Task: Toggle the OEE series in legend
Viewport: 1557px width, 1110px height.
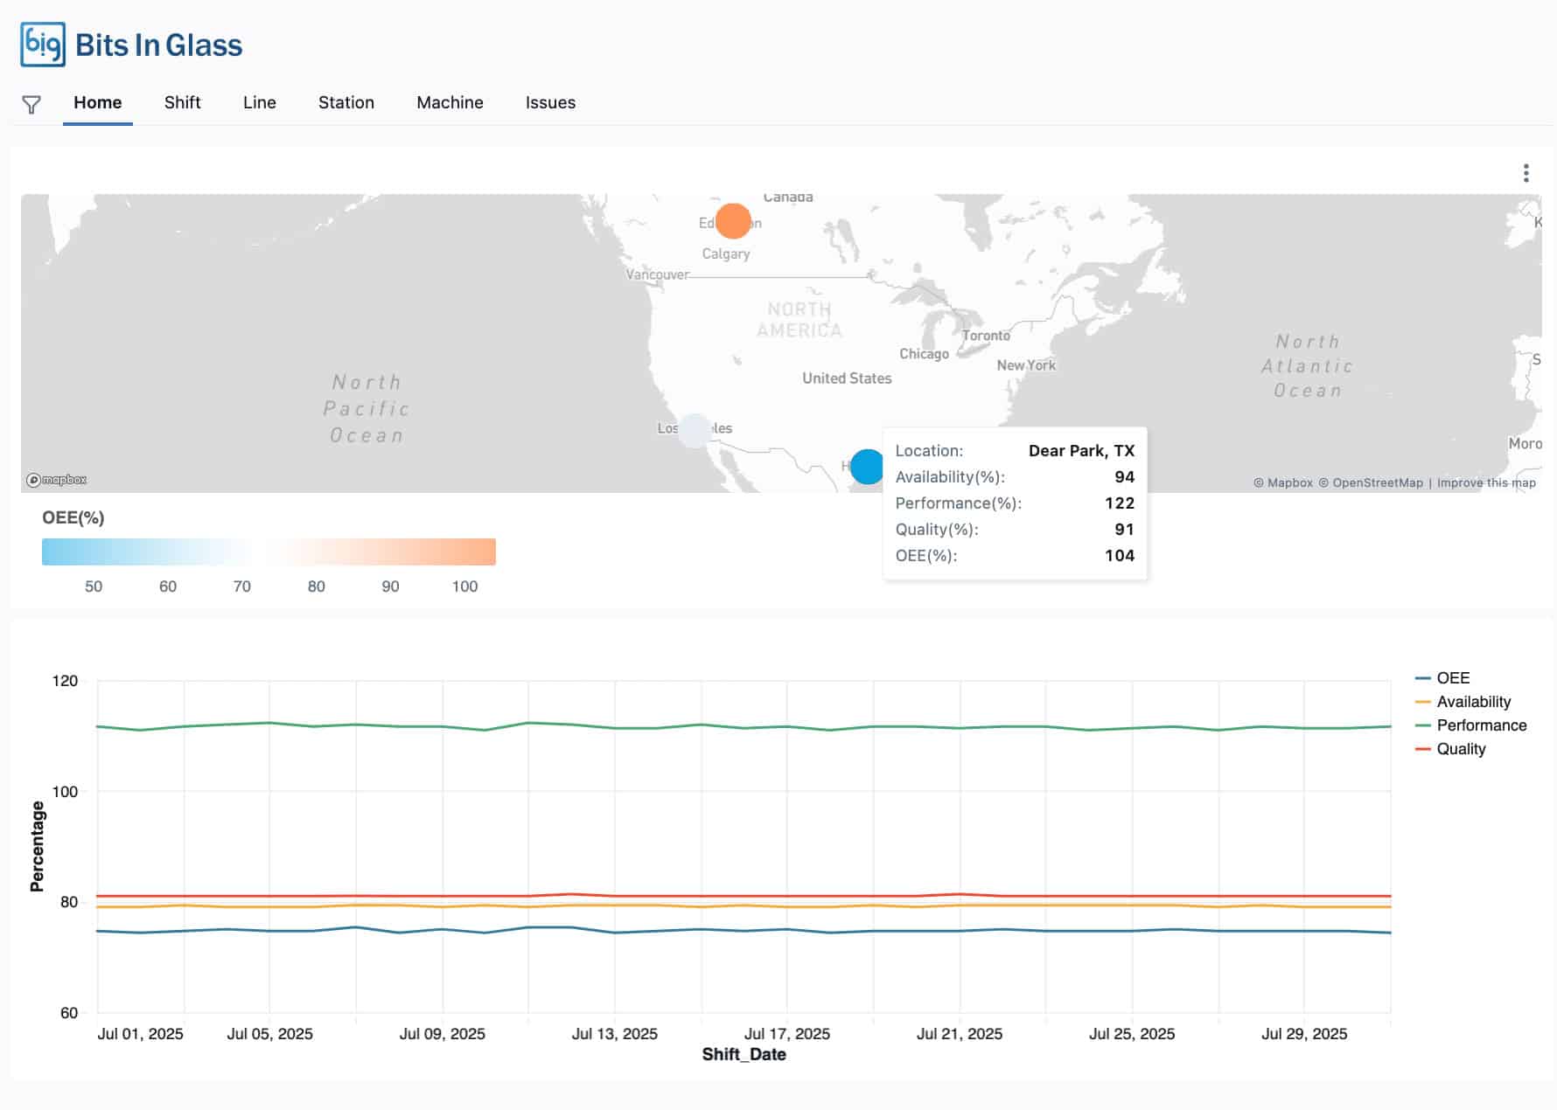Action: [1452, 678]
